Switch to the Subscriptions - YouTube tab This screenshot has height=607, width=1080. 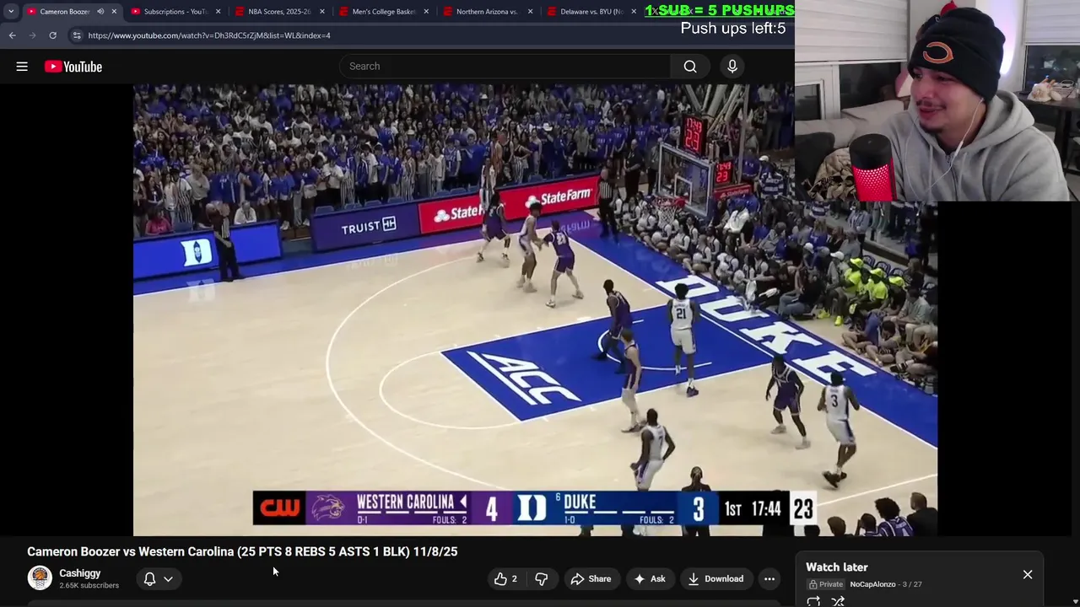click(x=175, y=12)
